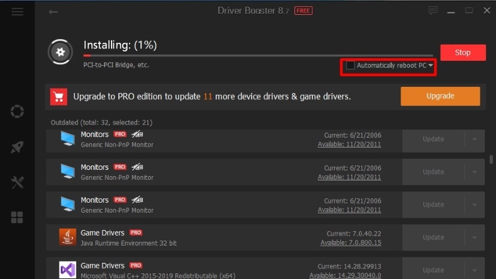Click the driver list scrollbar thumb
Viewport: 496px width, 279px height.
click(x=491, y=159)
